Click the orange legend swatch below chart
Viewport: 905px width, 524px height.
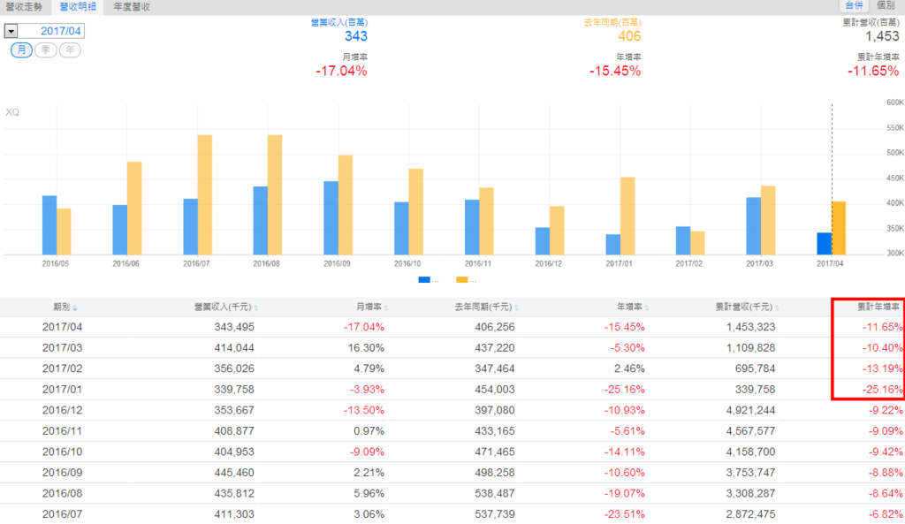pos(461,280)
